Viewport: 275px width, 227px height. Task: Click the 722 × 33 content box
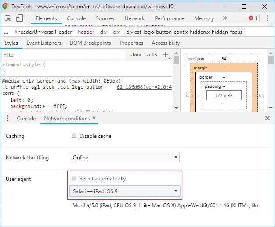224,95
